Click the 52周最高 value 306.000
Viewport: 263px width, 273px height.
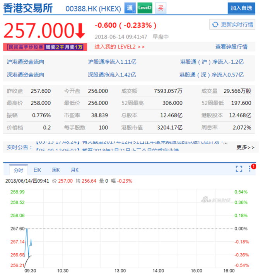(x=172, y=103)
